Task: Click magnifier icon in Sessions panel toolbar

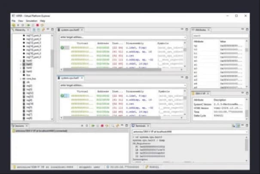Action: (113, 126)
